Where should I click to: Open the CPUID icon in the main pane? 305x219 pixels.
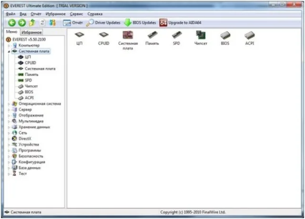[104, 38]
